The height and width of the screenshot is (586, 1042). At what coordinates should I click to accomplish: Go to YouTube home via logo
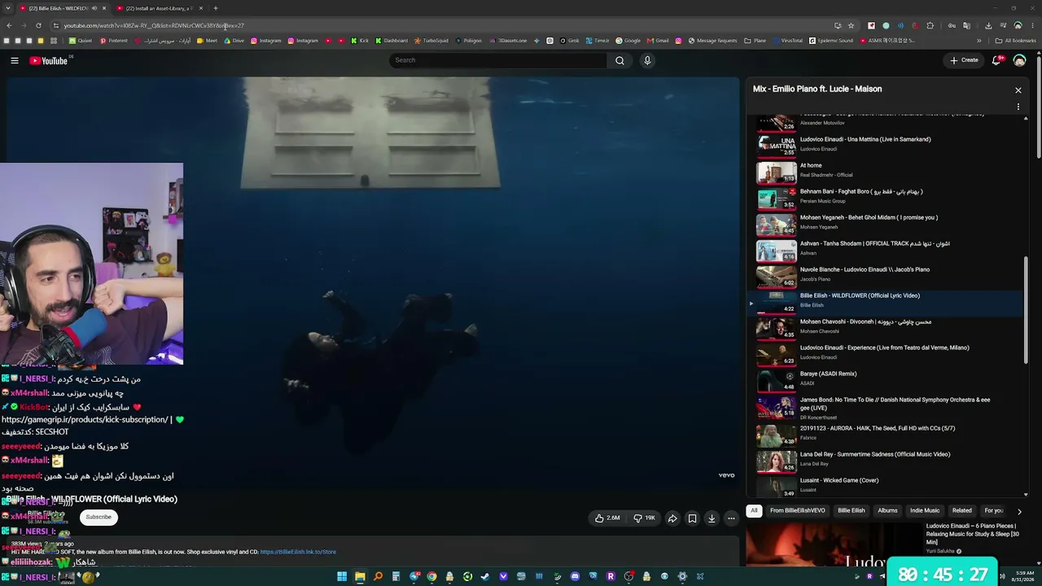point(49,60)
